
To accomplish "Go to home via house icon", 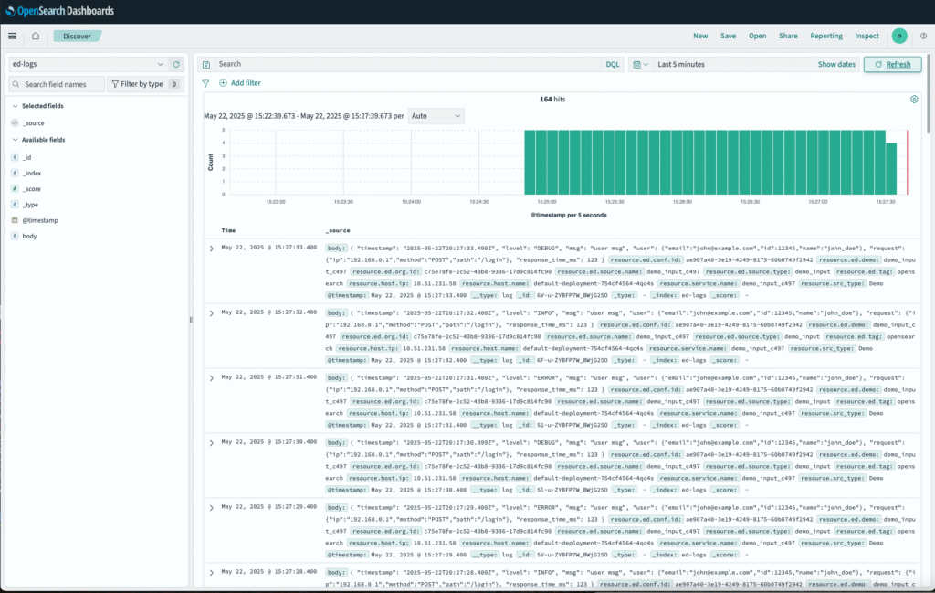I will (x=35, y=36).
